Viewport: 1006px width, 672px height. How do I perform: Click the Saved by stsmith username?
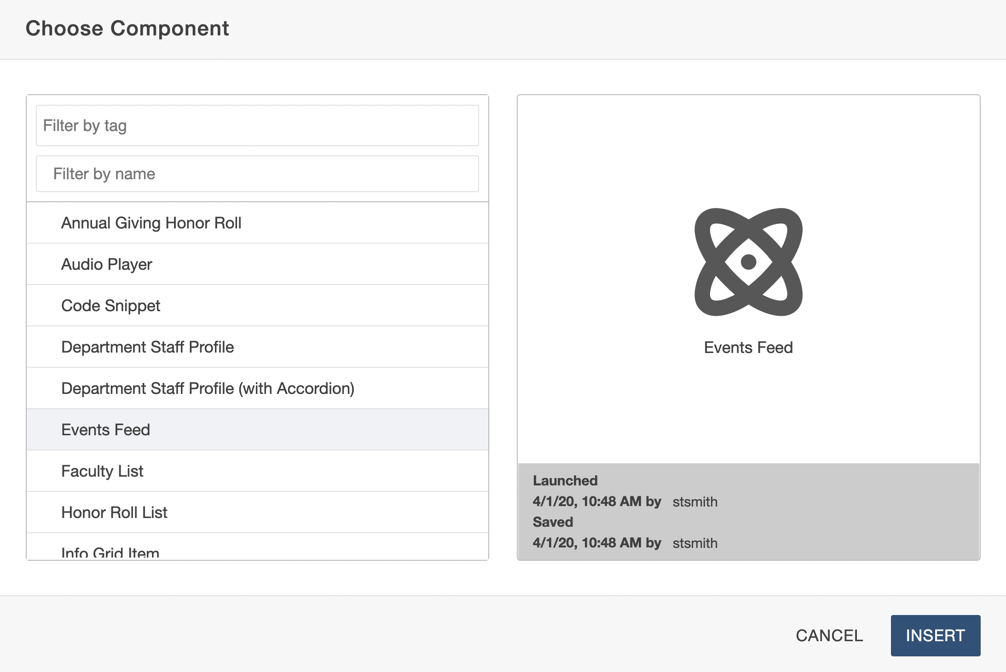(695, 543)
